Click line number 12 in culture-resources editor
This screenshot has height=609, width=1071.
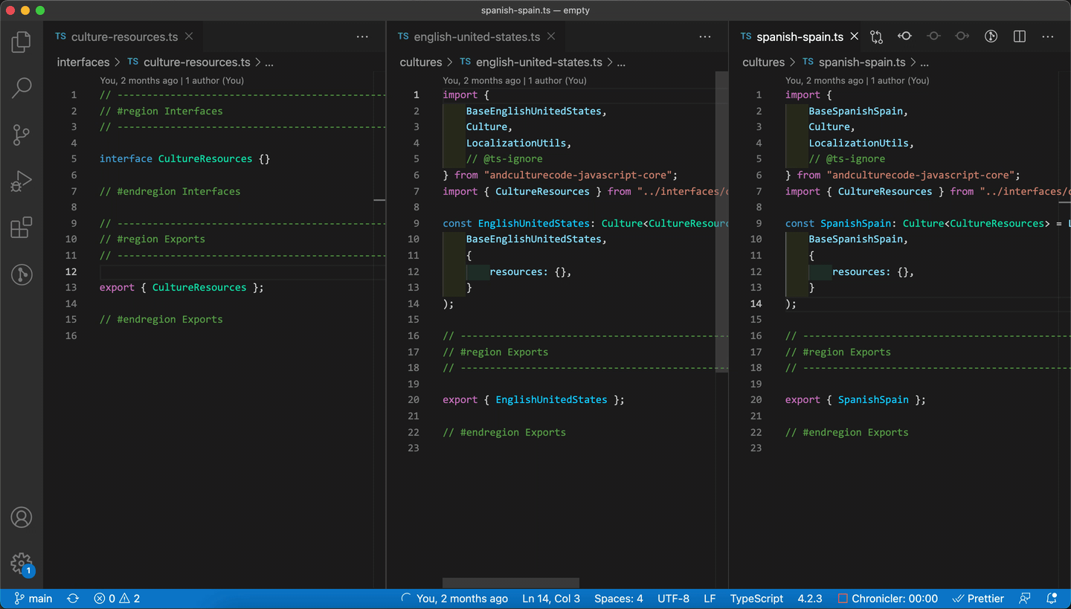point(71,271)
